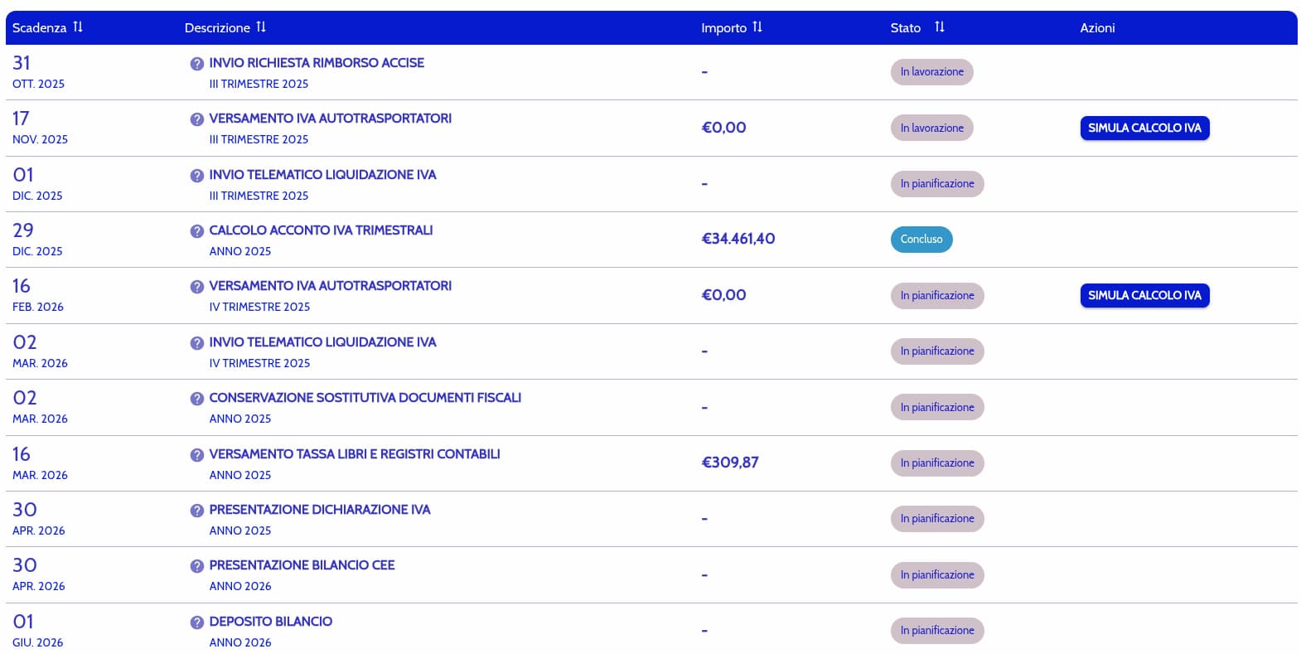Open help icon for CALCOLO ACCONTO IVA TRIMESTRALI

coord(196,231)
